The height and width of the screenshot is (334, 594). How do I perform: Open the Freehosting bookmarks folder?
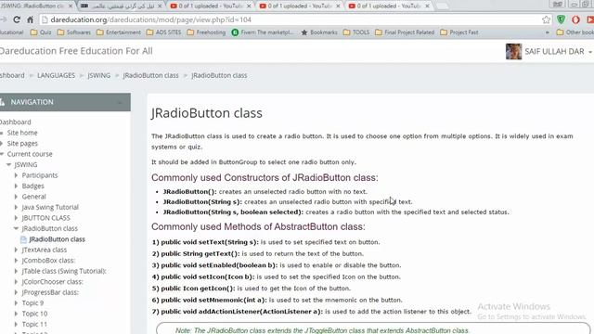click(x=206, y=32)
